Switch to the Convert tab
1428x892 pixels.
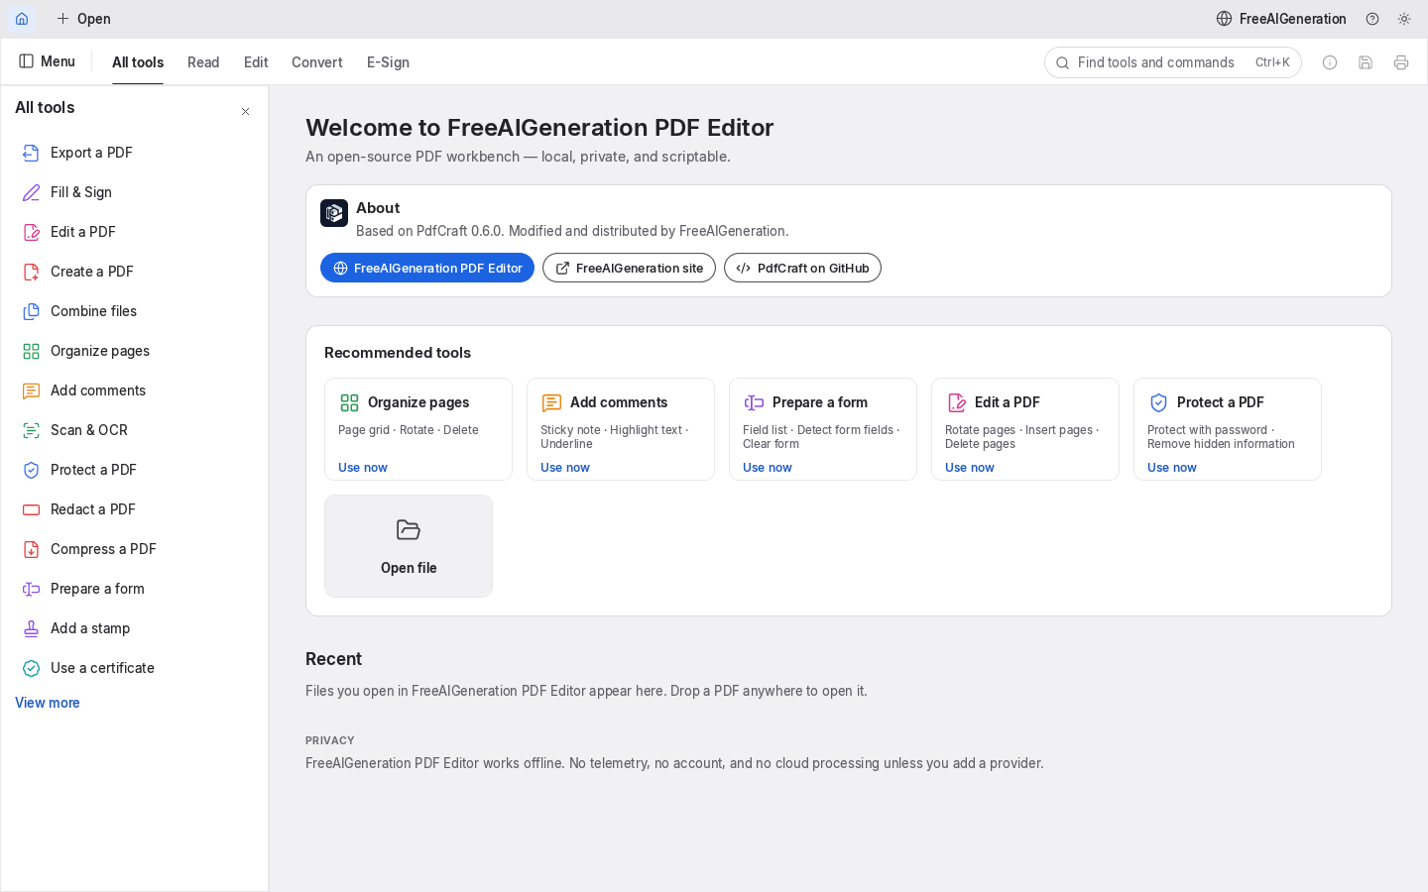[317, 62]
